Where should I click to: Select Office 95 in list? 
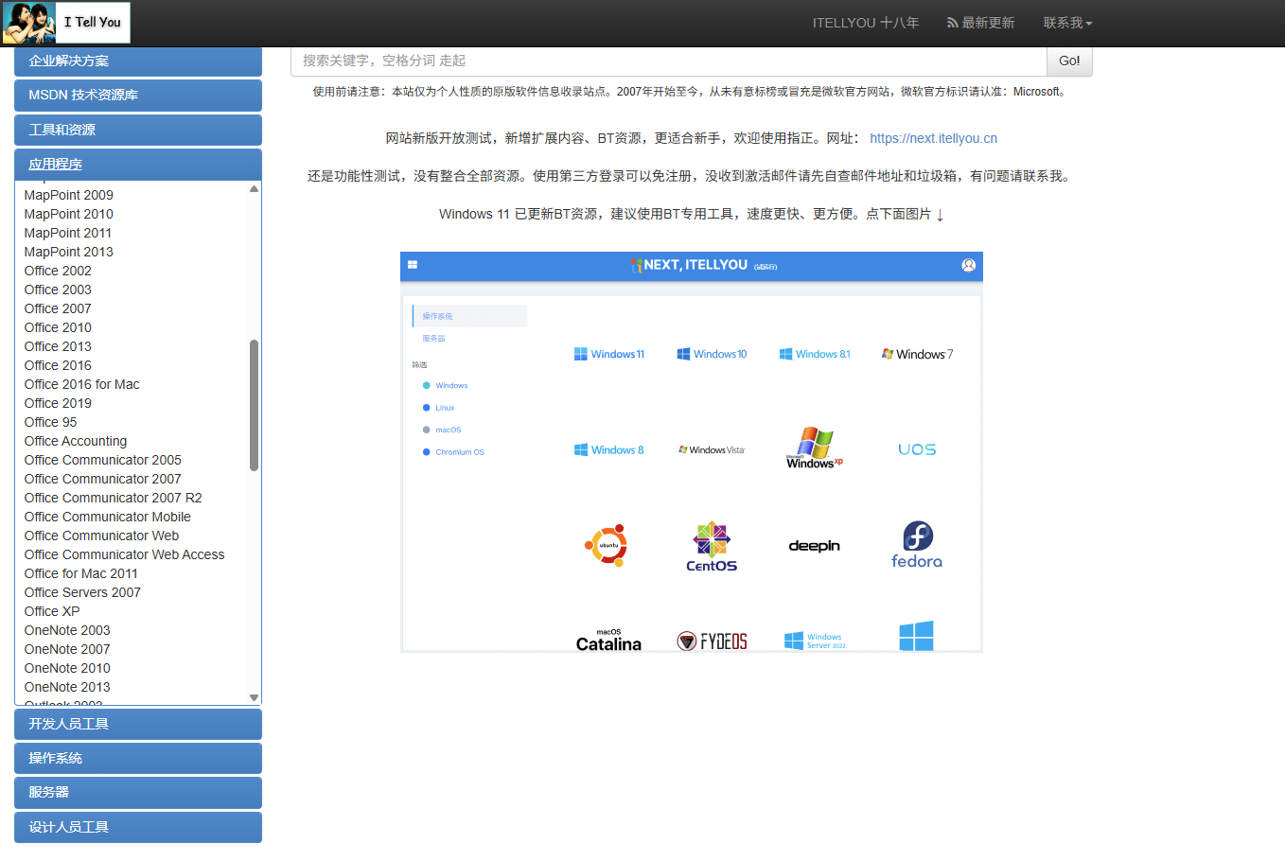50,422
